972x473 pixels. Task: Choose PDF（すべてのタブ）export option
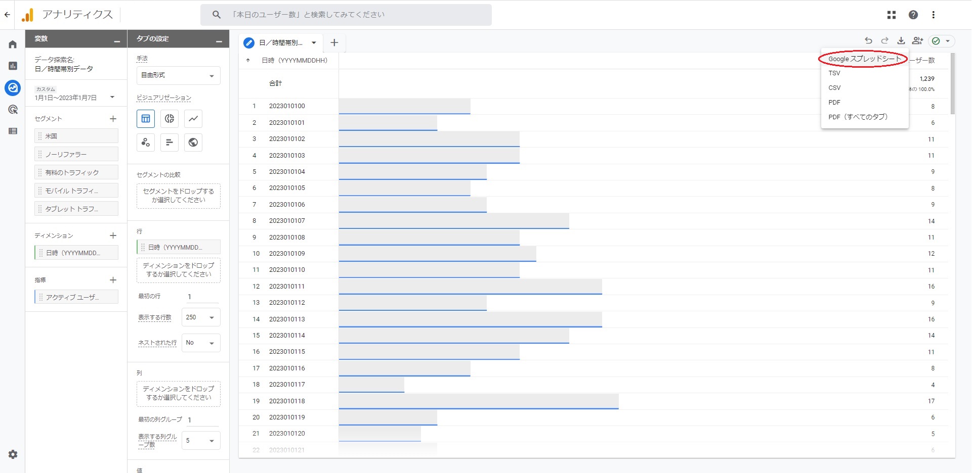(x=864, y=117)
